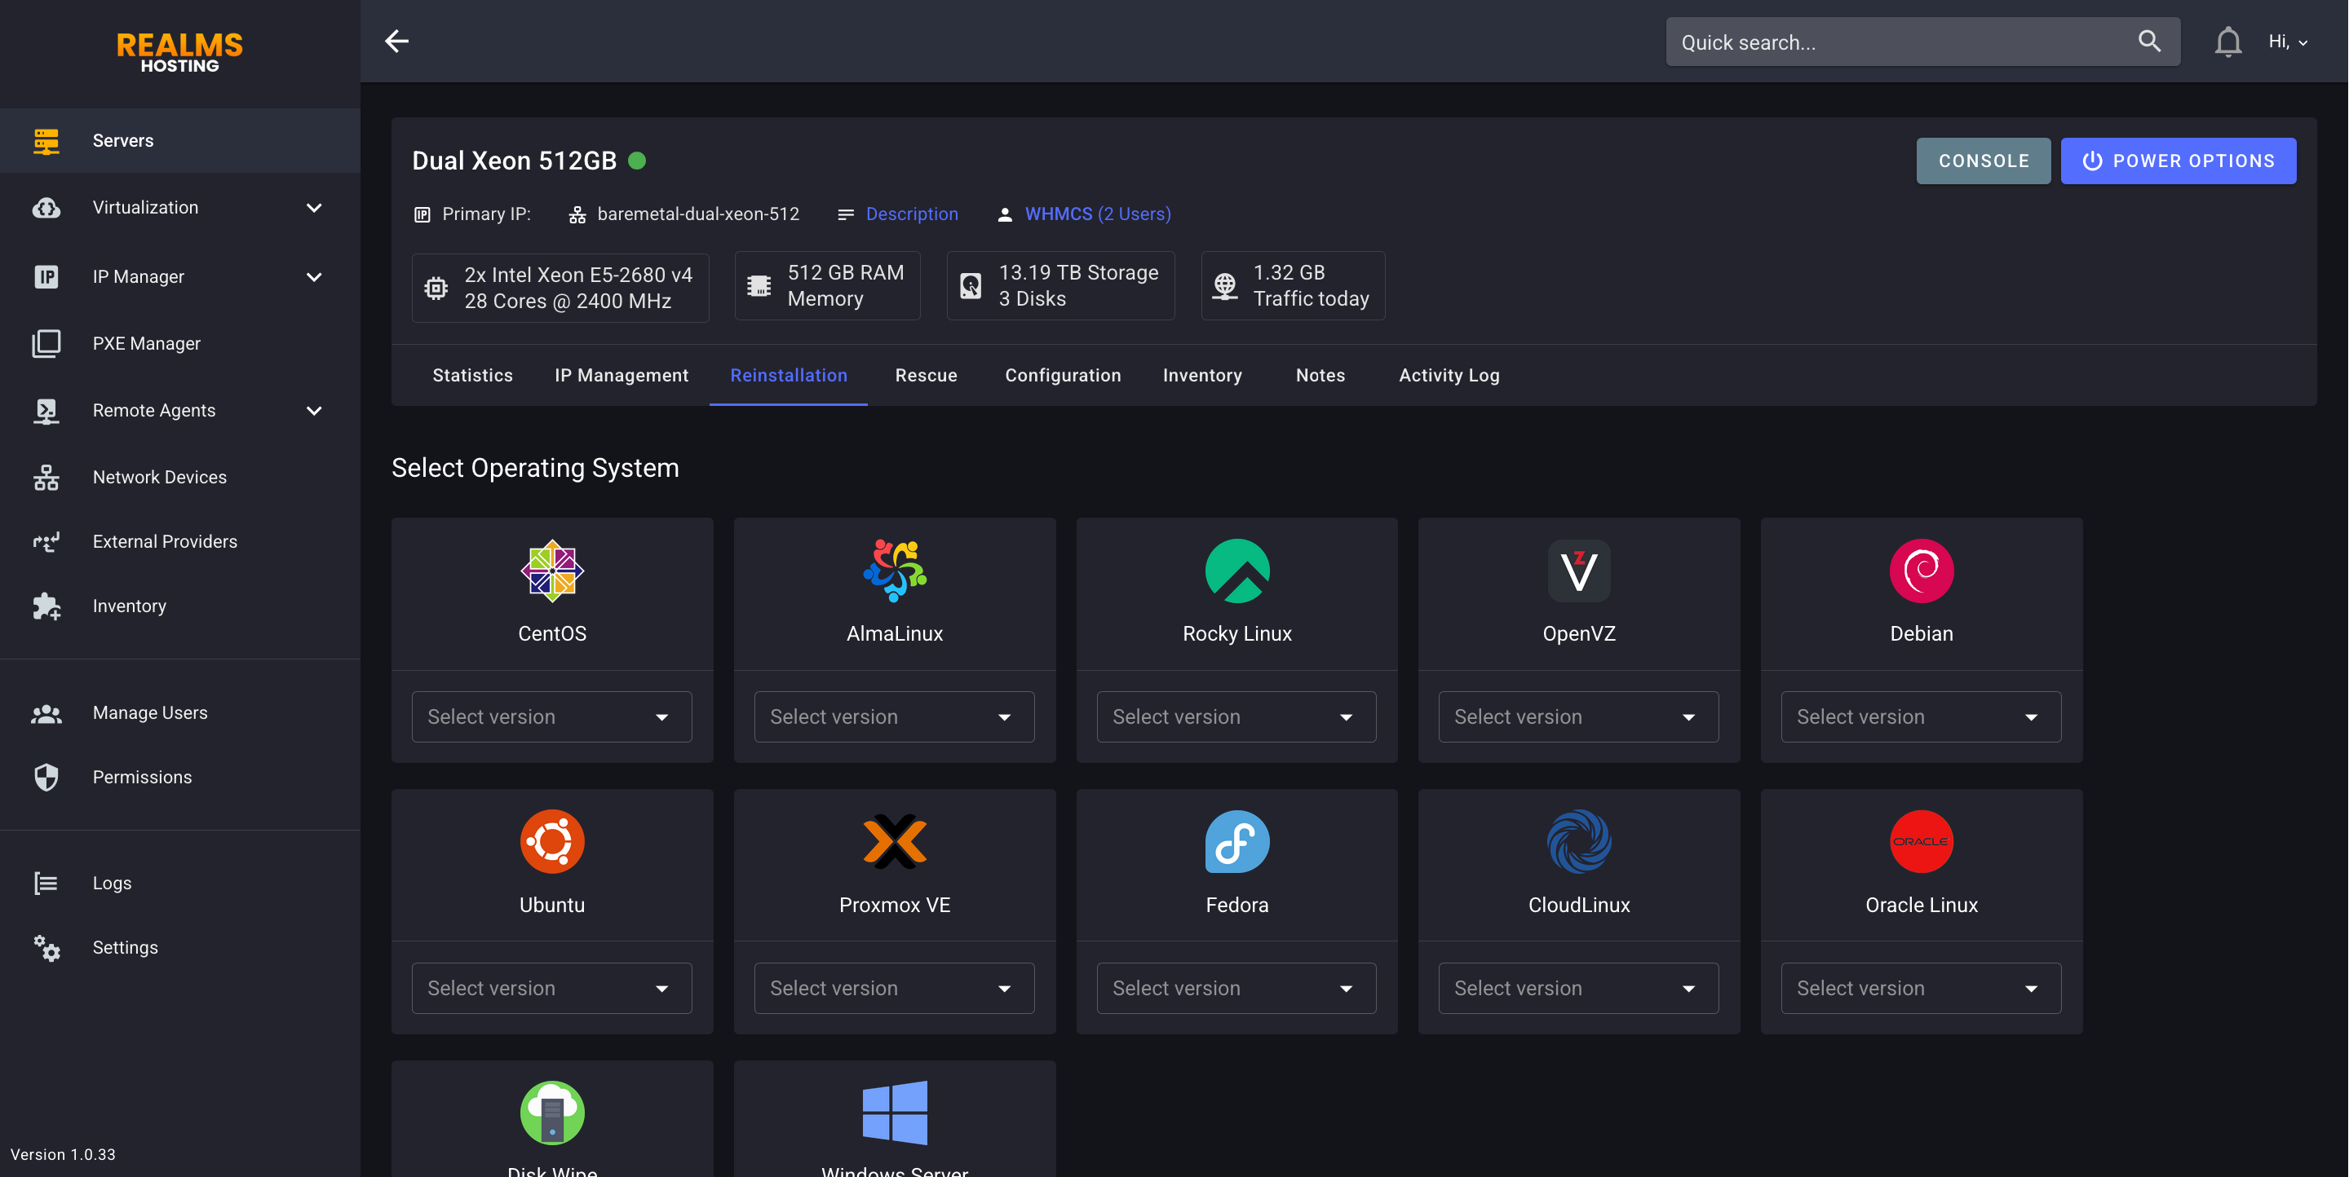
Task: Open the Hi user account menu
Action: pos(2288,42)
